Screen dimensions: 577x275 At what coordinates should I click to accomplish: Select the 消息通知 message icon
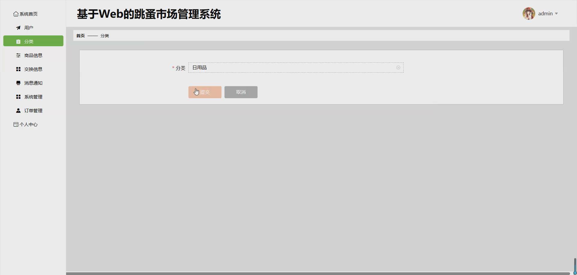[18, 83]
